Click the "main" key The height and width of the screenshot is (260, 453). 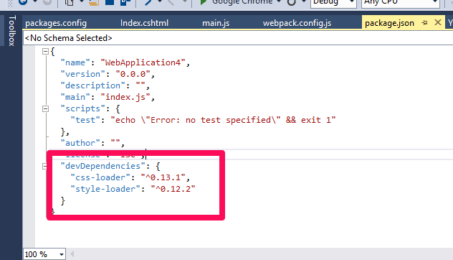pos(75,97)
